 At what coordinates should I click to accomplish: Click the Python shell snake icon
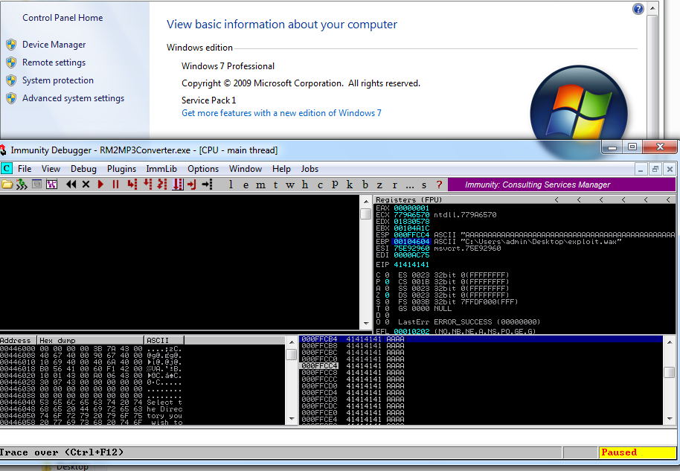[x=22, y=185]
